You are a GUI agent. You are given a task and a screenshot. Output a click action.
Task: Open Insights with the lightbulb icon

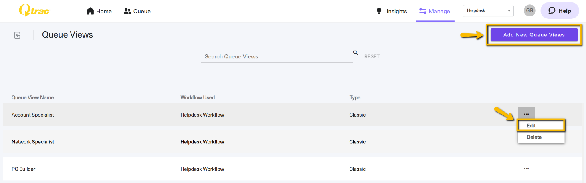click(392, 11)
